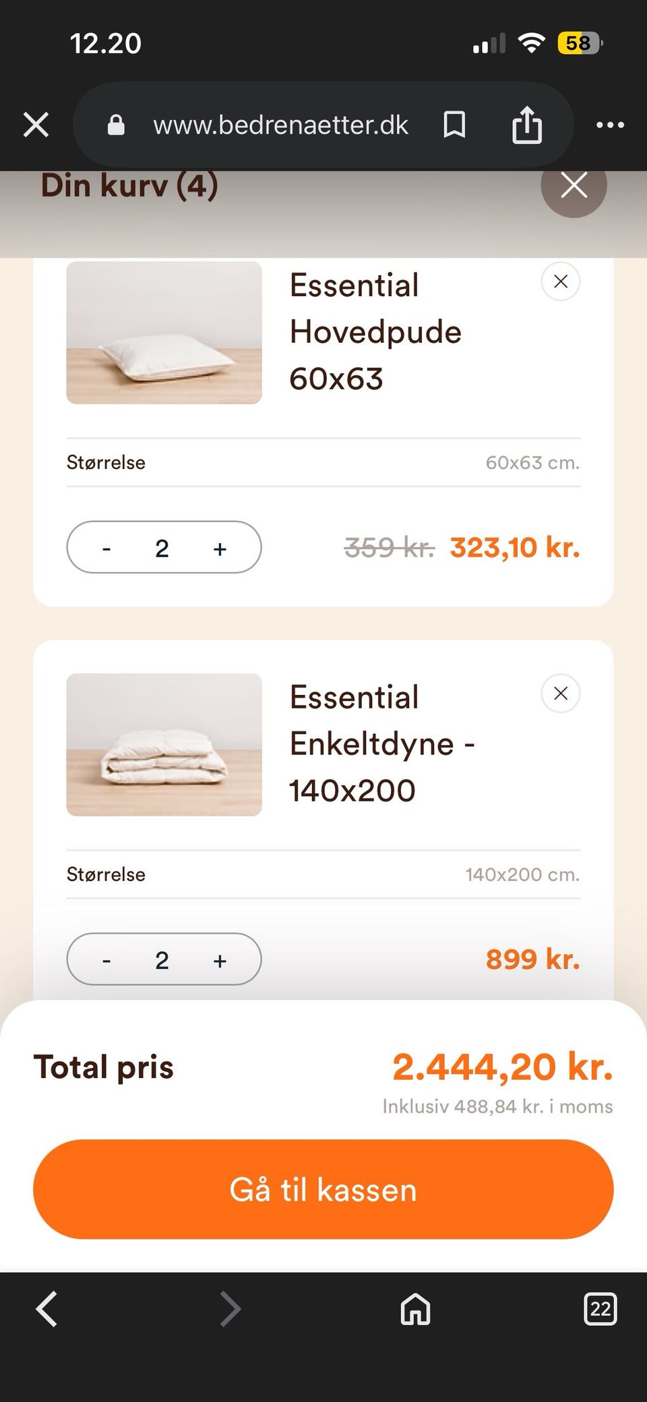The width and height of the screenshot is (647, 1402).
Task: Decrease Enkeltdyne quantity with minus
Action: 106,960
